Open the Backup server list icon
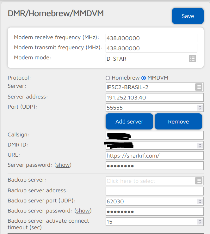 (199, 181)
